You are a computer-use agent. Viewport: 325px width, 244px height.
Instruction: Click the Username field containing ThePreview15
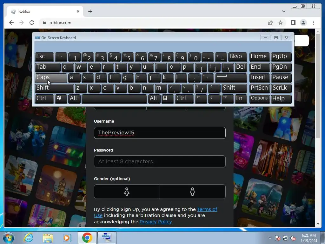click(160, 133)
